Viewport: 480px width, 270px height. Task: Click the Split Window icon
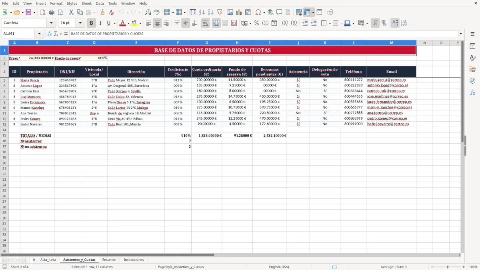(319, 12)
